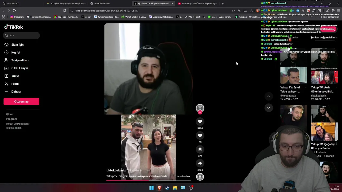This screenshot has width=342, height=192.
Task: Close the Yakup TV tab
Action: tap(172, 3)
